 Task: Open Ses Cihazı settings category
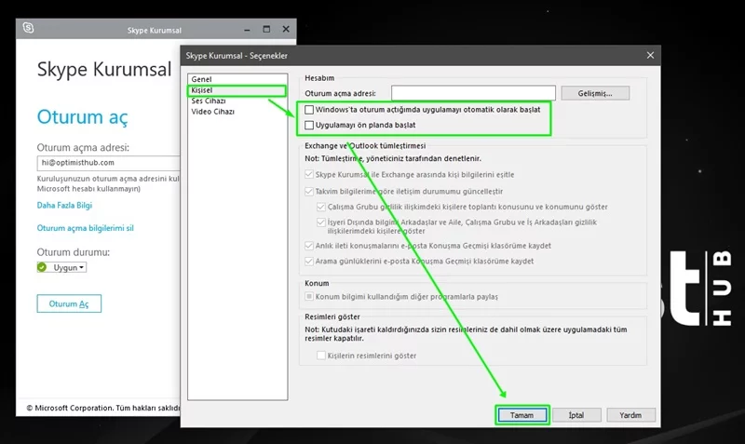click(209, 101)
